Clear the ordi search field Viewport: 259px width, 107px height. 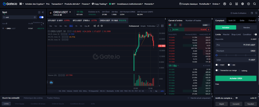[x=35, y=17]
